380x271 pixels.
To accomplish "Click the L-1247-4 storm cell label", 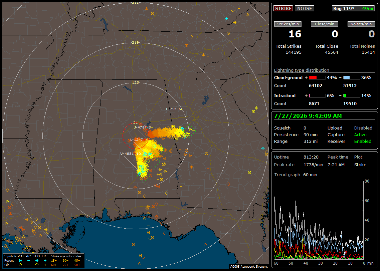I will coord(139,140).
